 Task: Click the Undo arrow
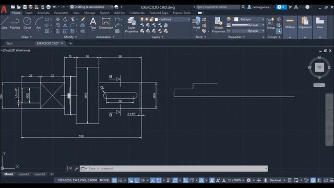point(54,7)
